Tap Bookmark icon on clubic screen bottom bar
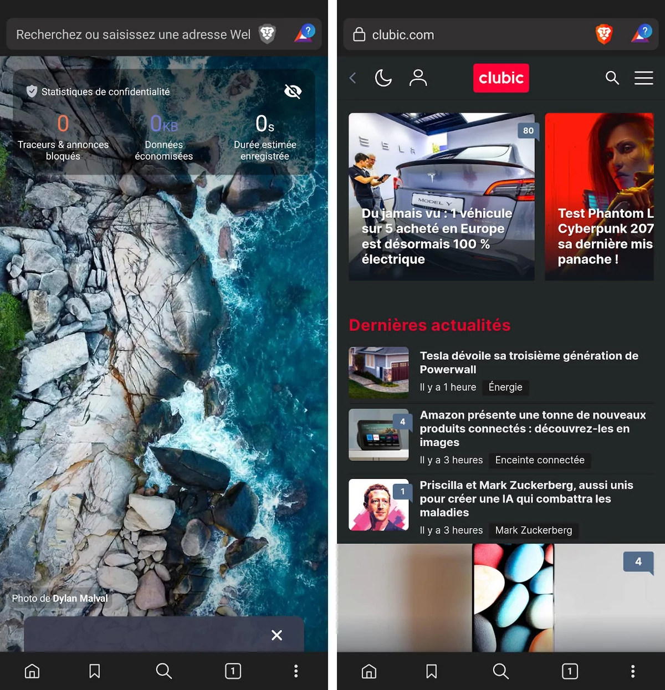The image size is (665, 690). point(432,671)
